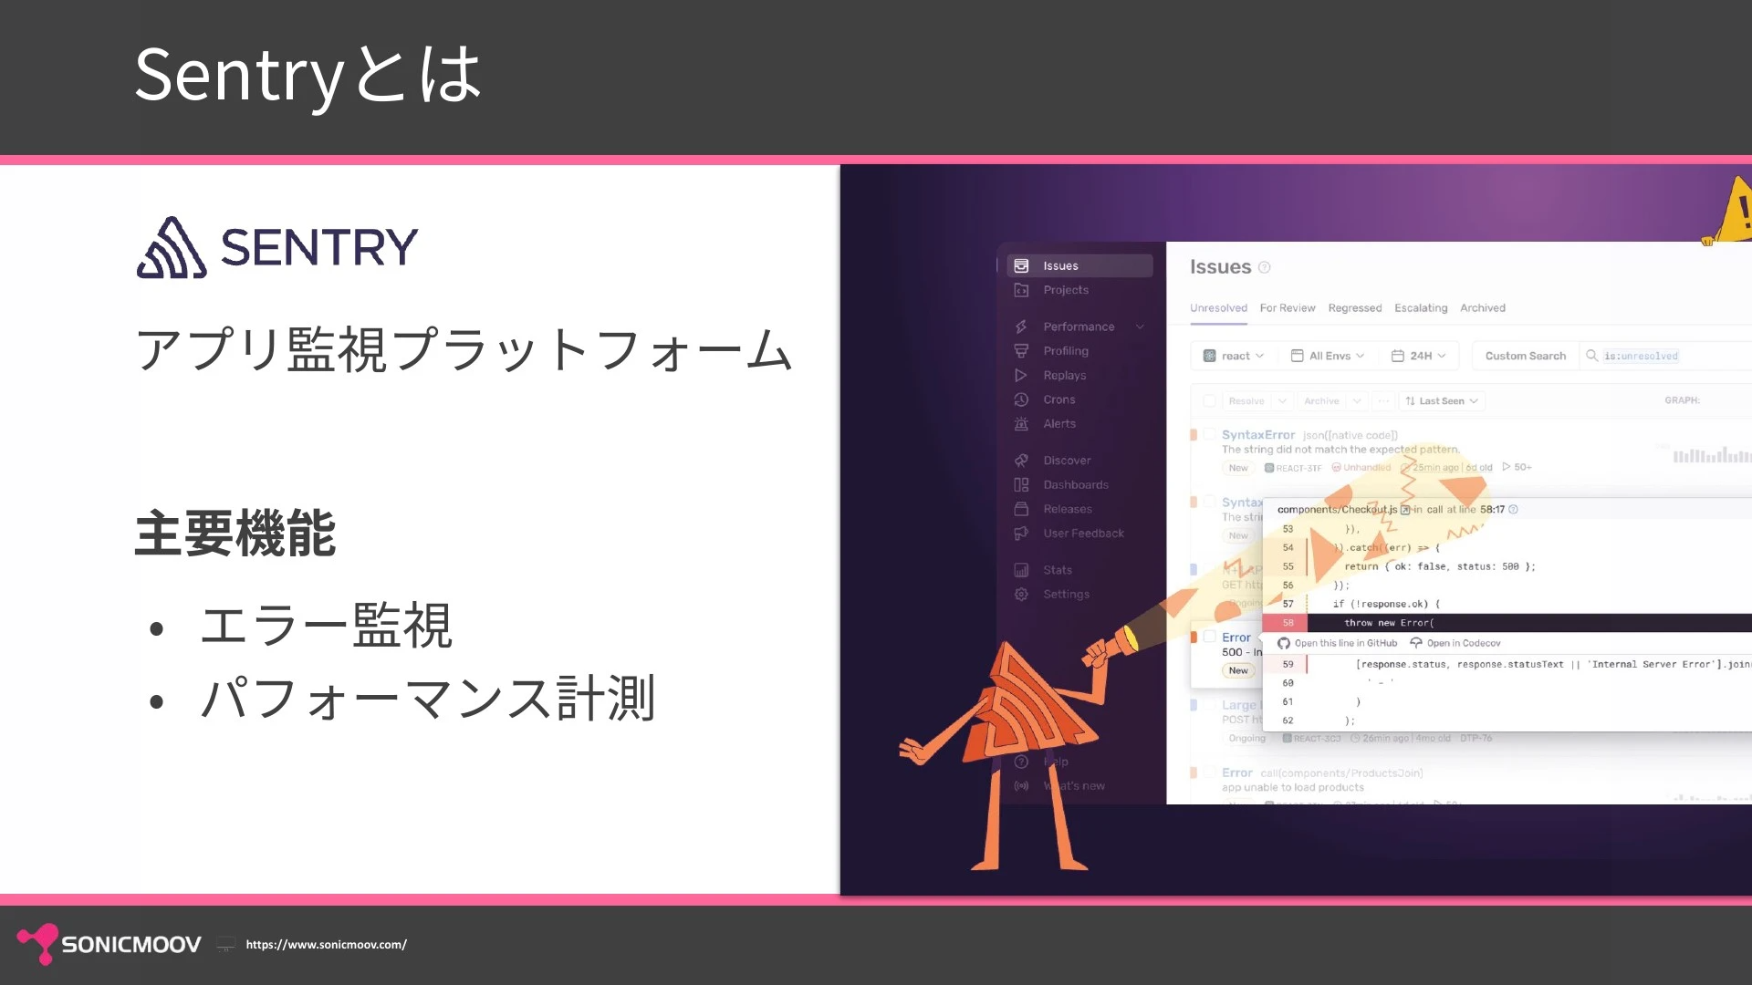This screenshot has height=985, width=1752.
Task: Expand the Archive options chevron
Action: click(x=1357, y=401)
